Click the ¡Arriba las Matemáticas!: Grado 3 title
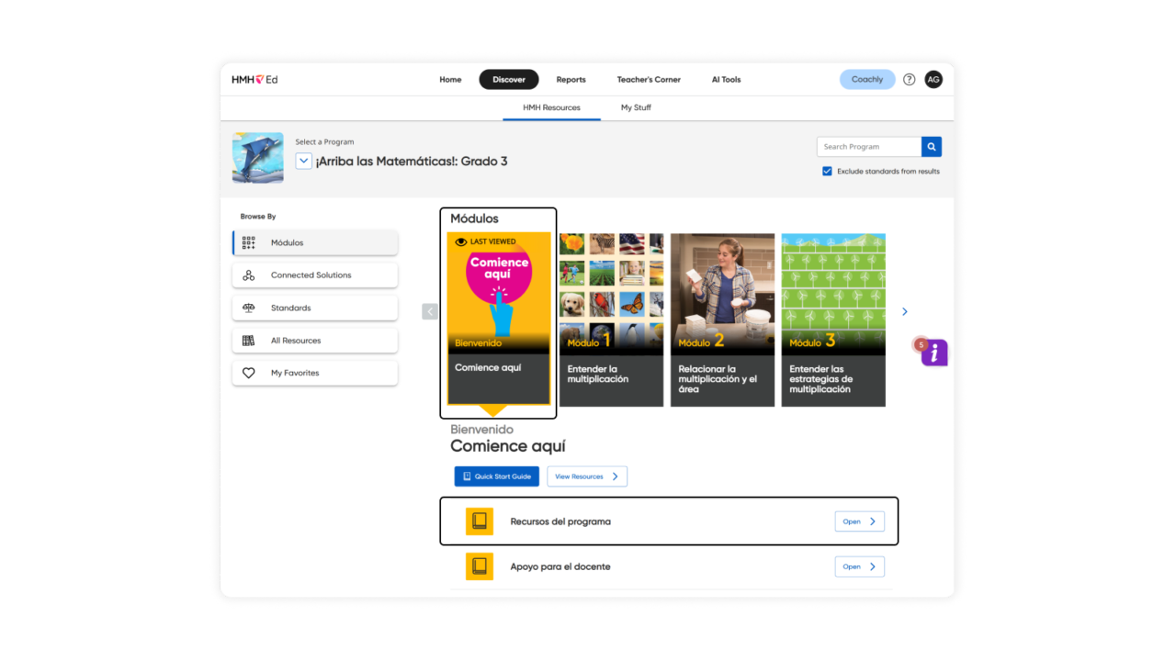 (412, 162)
